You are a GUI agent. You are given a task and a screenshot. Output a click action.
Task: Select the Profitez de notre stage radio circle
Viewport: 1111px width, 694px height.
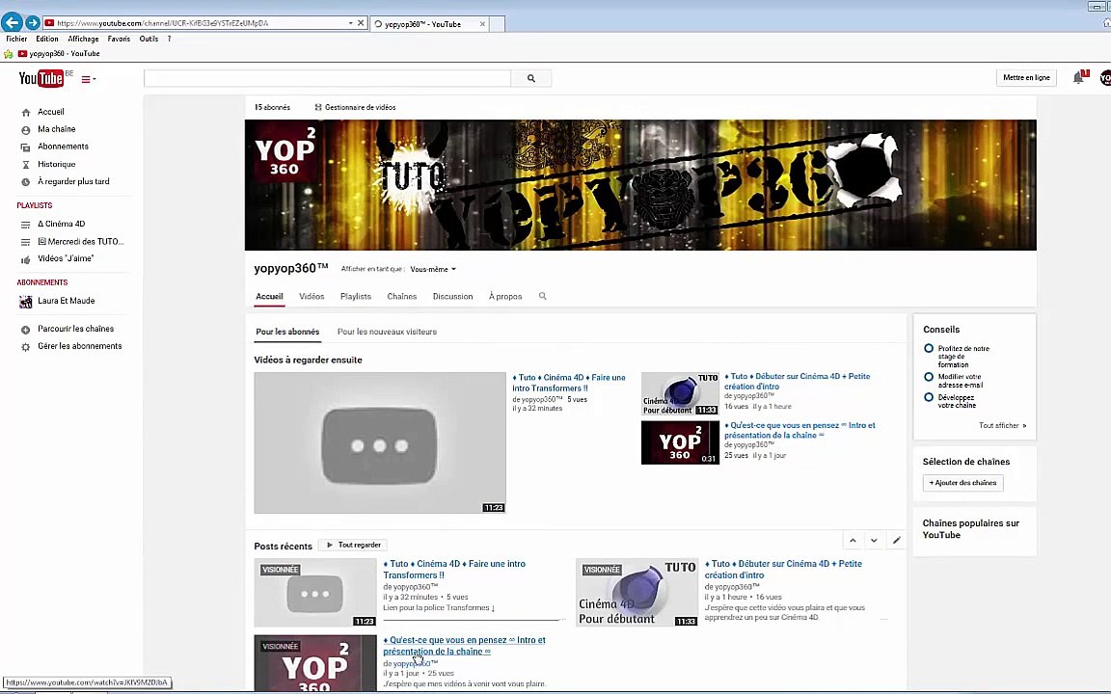click(929, 348)
